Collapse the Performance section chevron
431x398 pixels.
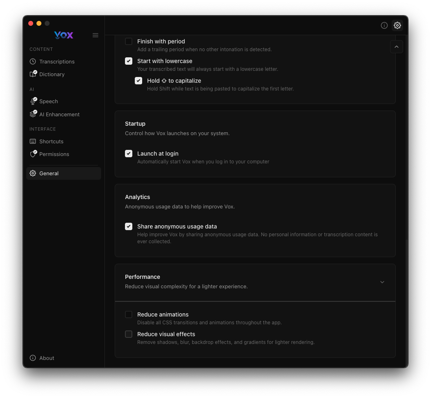click(382, 282)
